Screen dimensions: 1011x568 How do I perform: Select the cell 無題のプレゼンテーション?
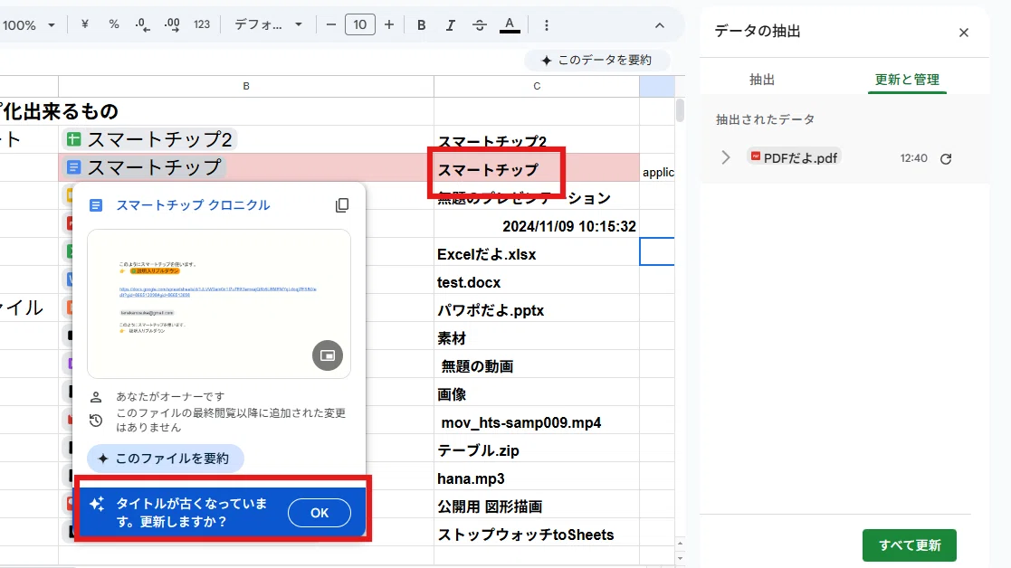click(x=537, y=196)
